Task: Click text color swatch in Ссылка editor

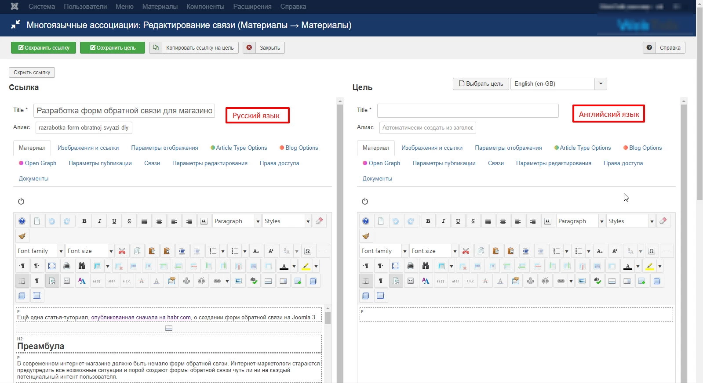Action: click(x=284, y=266)
